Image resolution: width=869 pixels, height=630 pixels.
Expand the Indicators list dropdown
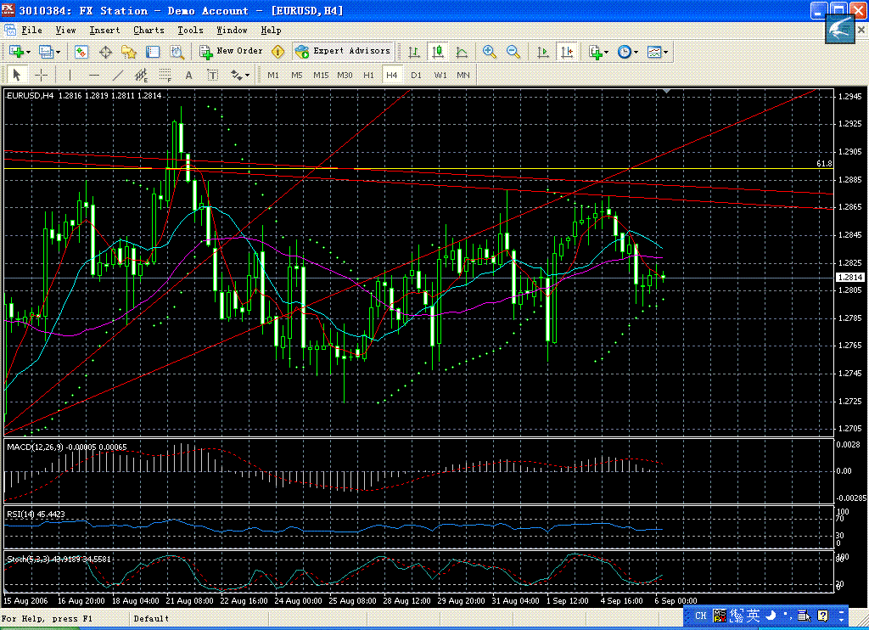599,52
